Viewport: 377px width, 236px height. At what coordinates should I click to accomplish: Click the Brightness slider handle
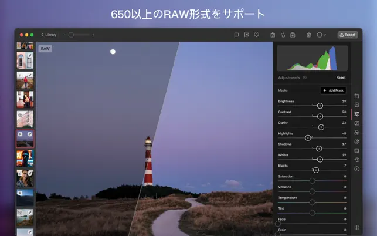coord(320,106)
